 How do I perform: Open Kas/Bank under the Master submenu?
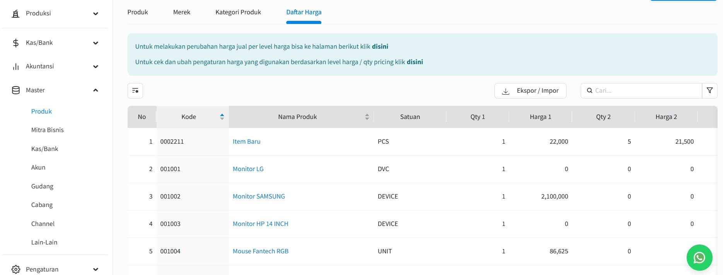[x=44, y=149]
